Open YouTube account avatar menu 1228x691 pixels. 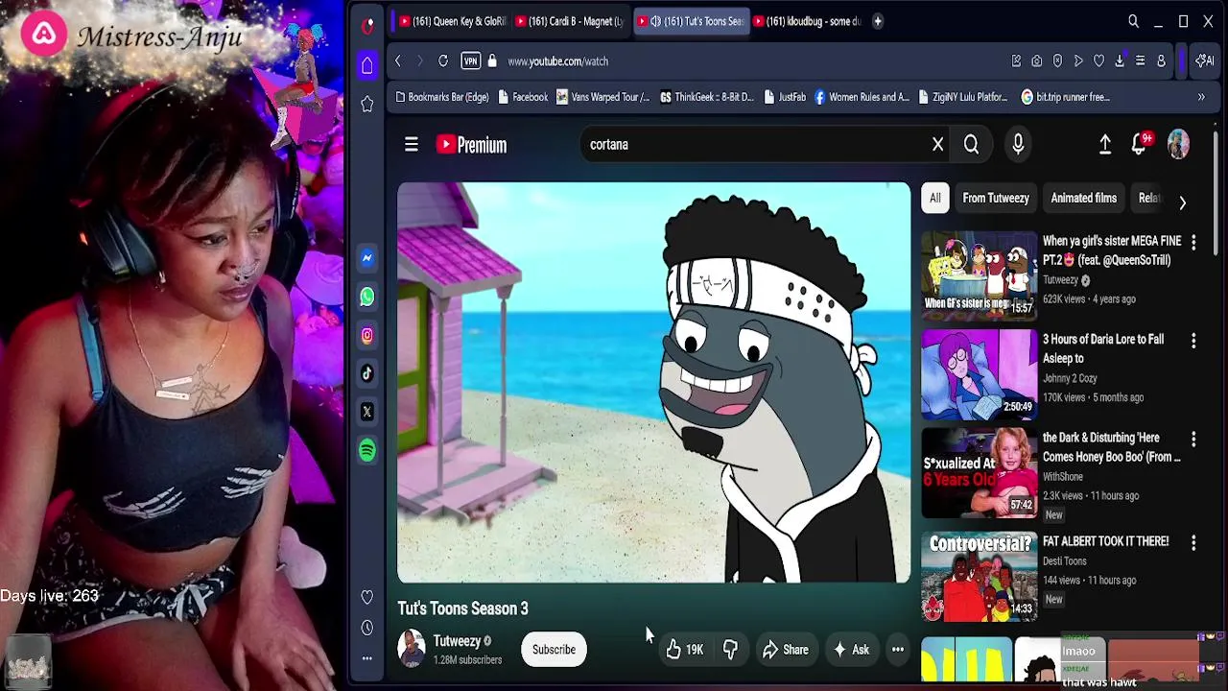click(1178, 145)
